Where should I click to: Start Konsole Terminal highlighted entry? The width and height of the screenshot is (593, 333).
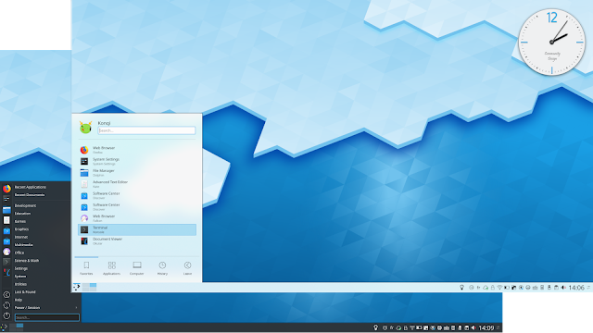137,229
